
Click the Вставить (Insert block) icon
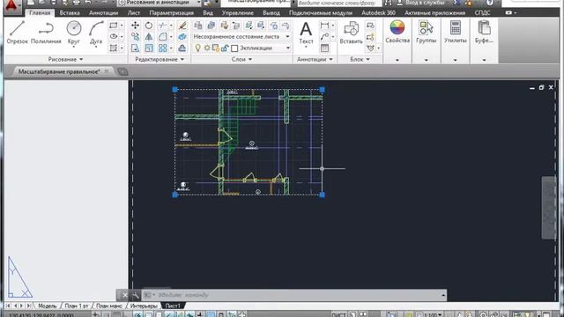pyautogui.click(x=351, y=33)
